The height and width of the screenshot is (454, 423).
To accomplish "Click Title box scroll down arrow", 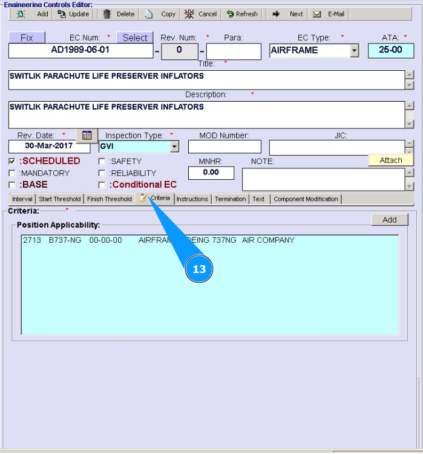I will point(410,85).
